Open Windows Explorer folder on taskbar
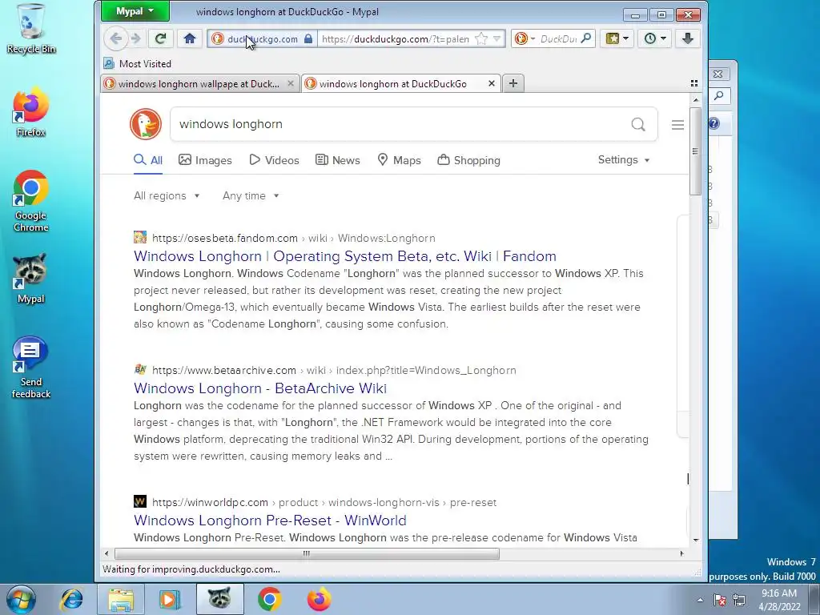 pyautogui.click(x=121, y=599)
